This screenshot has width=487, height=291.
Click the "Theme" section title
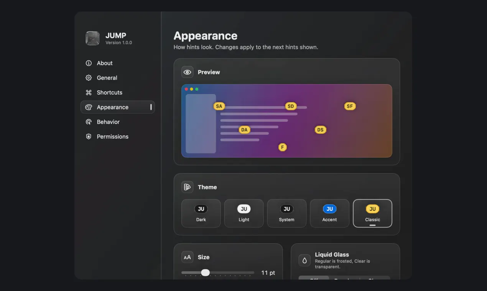[207, 187]
